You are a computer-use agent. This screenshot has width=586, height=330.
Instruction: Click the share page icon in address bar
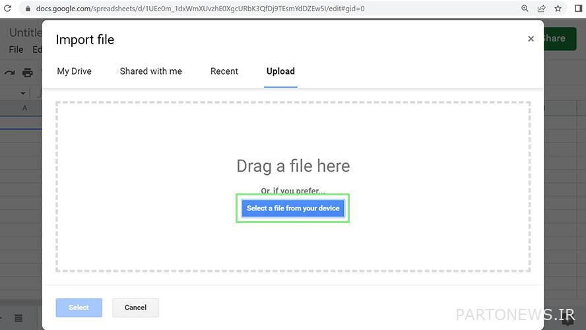541,8
